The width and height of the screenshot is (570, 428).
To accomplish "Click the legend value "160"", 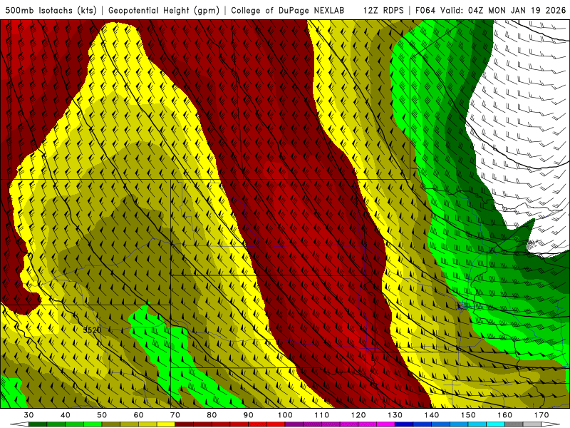I will [x=505, y=415].
